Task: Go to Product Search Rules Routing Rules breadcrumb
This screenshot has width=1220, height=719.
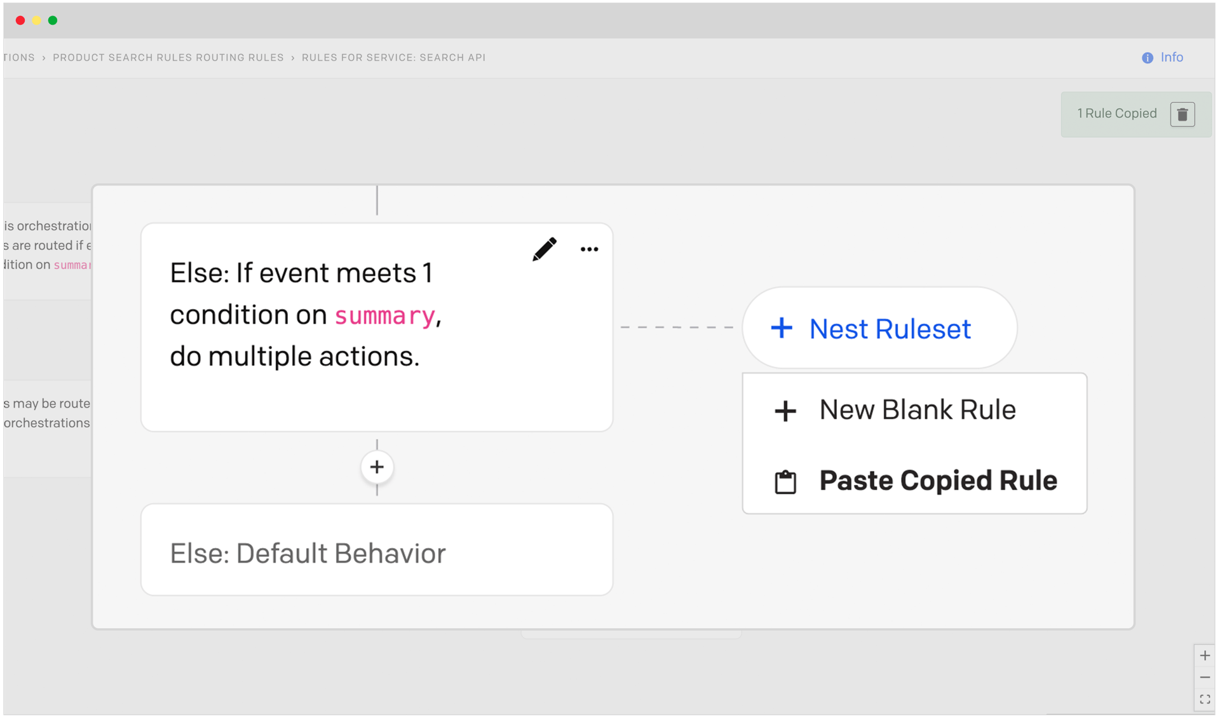Action: click(x=168, y=58)
